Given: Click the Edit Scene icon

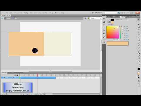Looking at the screenshot, I should 85,18.
